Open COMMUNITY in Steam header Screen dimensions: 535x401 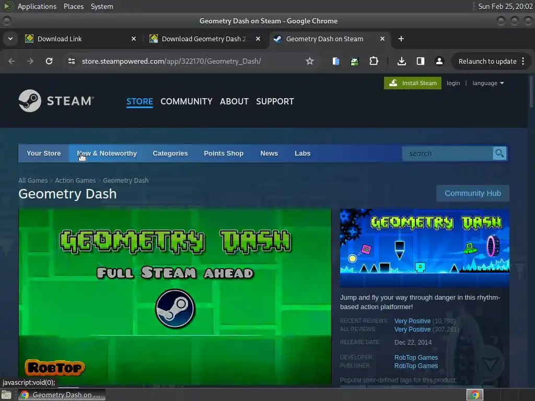click(x=187, y=102)
